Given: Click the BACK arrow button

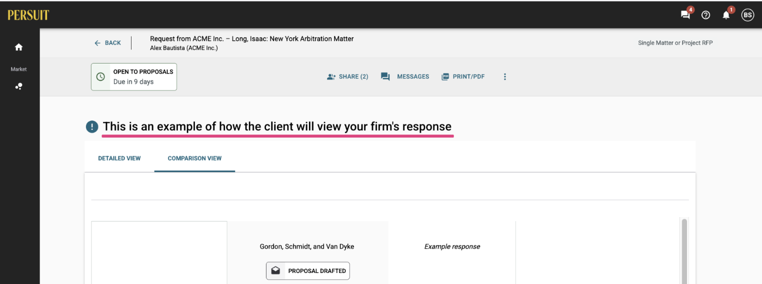Looking at the screenshot, I should point(107,43).
